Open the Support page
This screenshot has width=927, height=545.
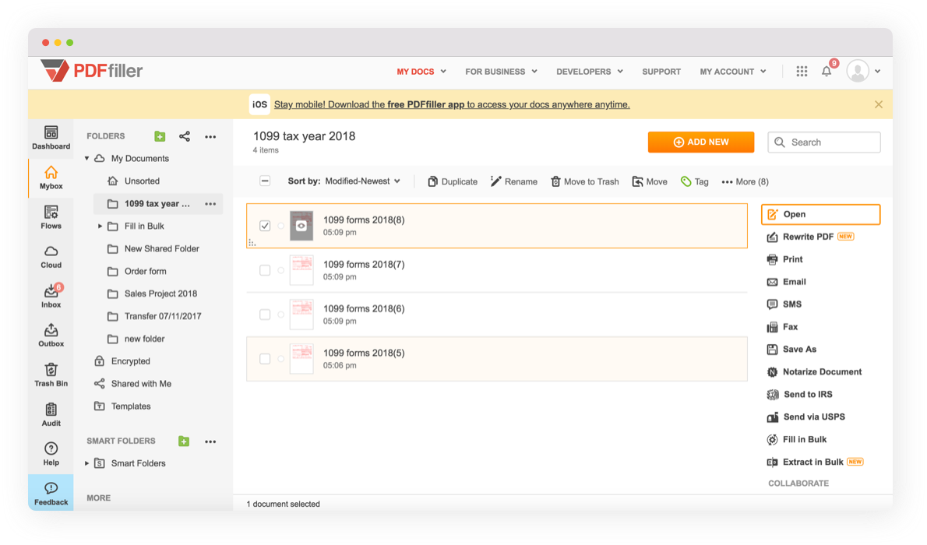[x=661, y=72]
